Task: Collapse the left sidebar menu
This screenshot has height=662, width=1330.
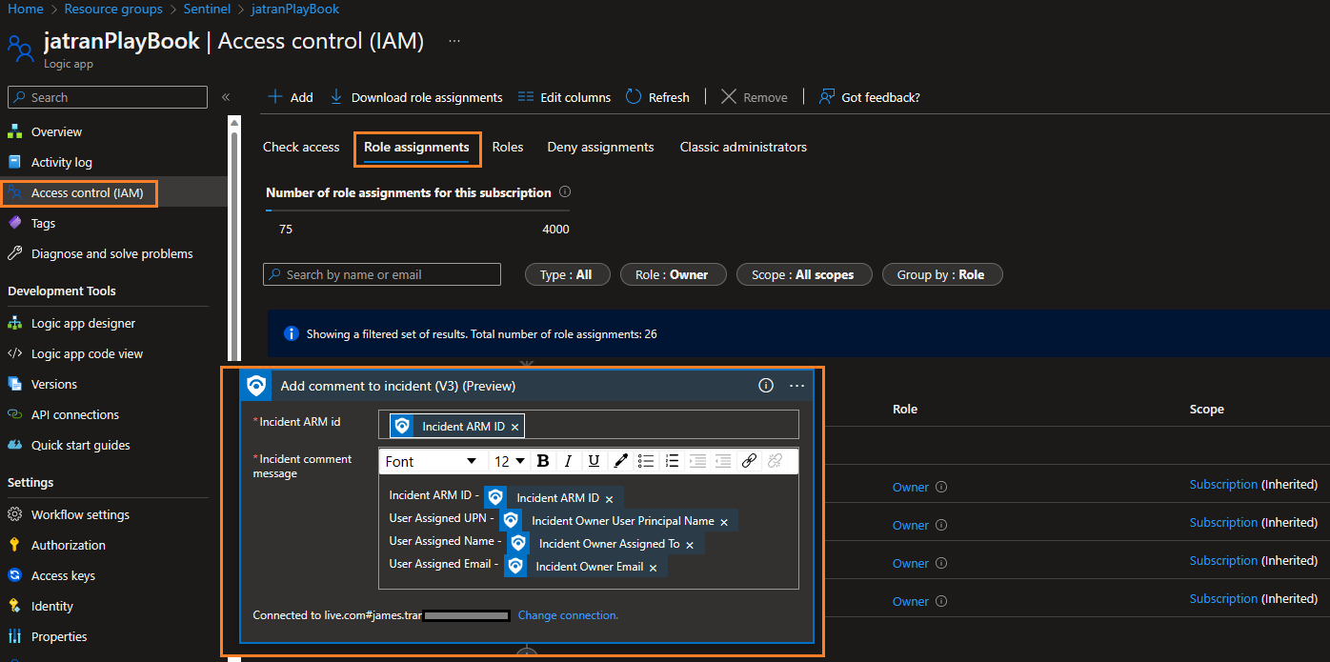Action: tap(226, 97)
